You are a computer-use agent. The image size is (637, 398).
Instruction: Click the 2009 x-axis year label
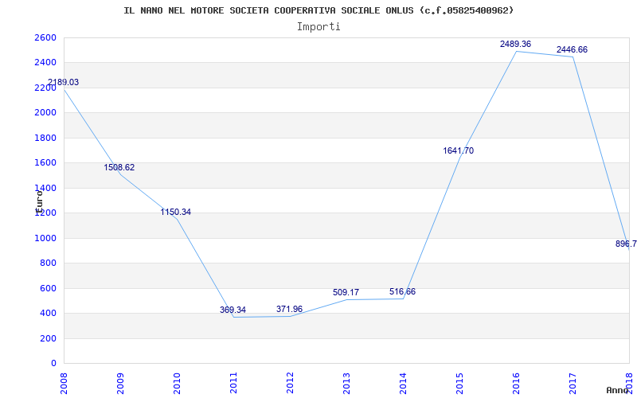click(x=120, y=382)
